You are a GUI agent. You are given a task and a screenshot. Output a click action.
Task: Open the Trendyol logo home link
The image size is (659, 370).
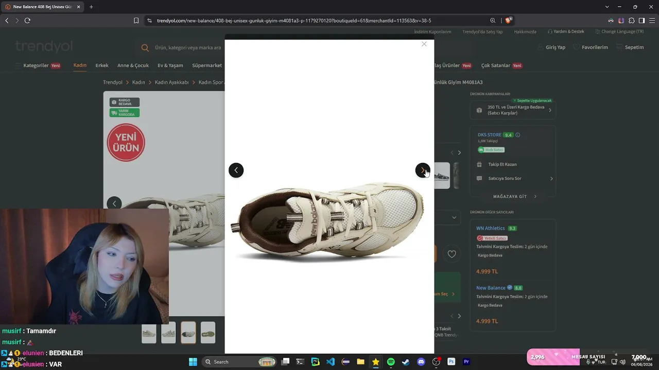pyautogui.click(x=44, y=47)
